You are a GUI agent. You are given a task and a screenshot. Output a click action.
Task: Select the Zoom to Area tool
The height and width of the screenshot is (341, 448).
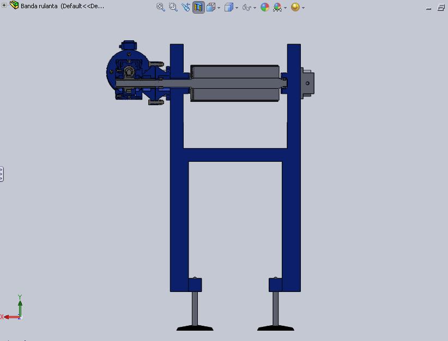tap(173, 7)
